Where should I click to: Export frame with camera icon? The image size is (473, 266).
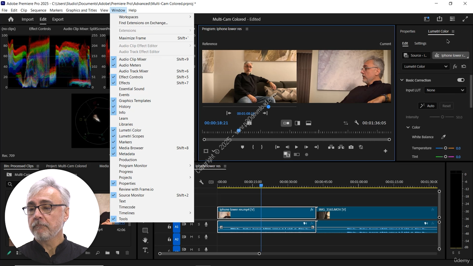351,147
